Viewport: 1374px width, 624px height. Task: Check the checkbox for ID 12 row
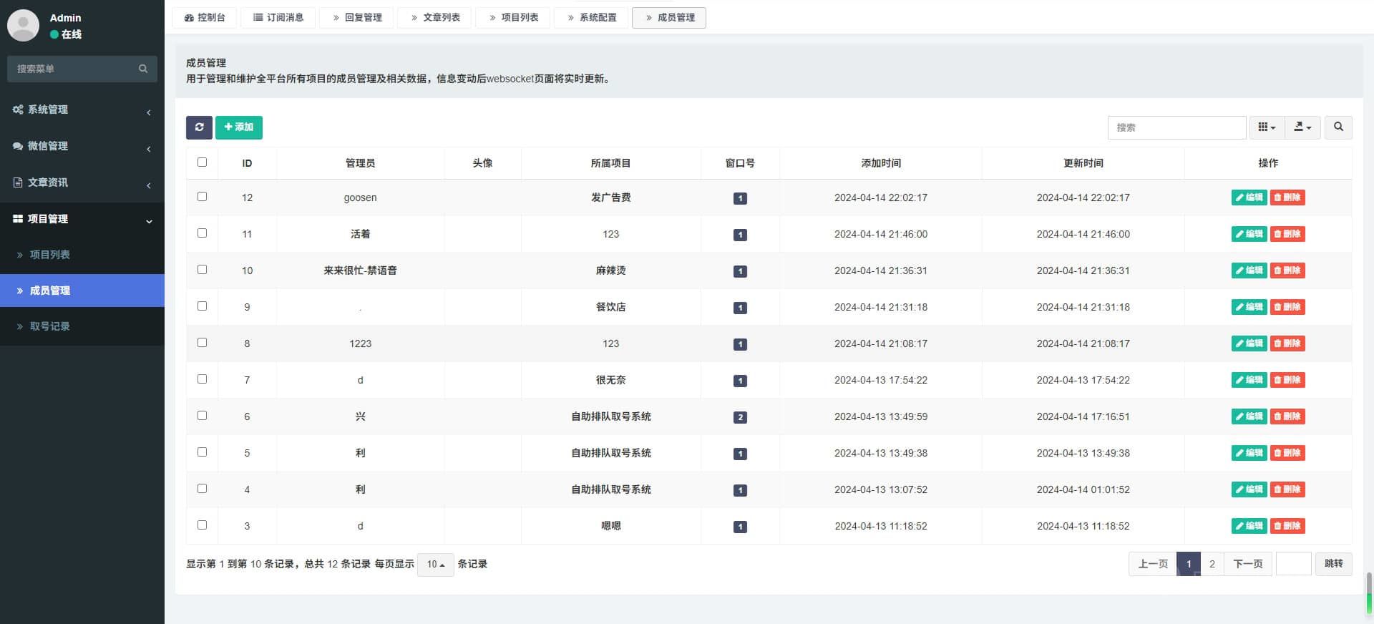(202, 197)
